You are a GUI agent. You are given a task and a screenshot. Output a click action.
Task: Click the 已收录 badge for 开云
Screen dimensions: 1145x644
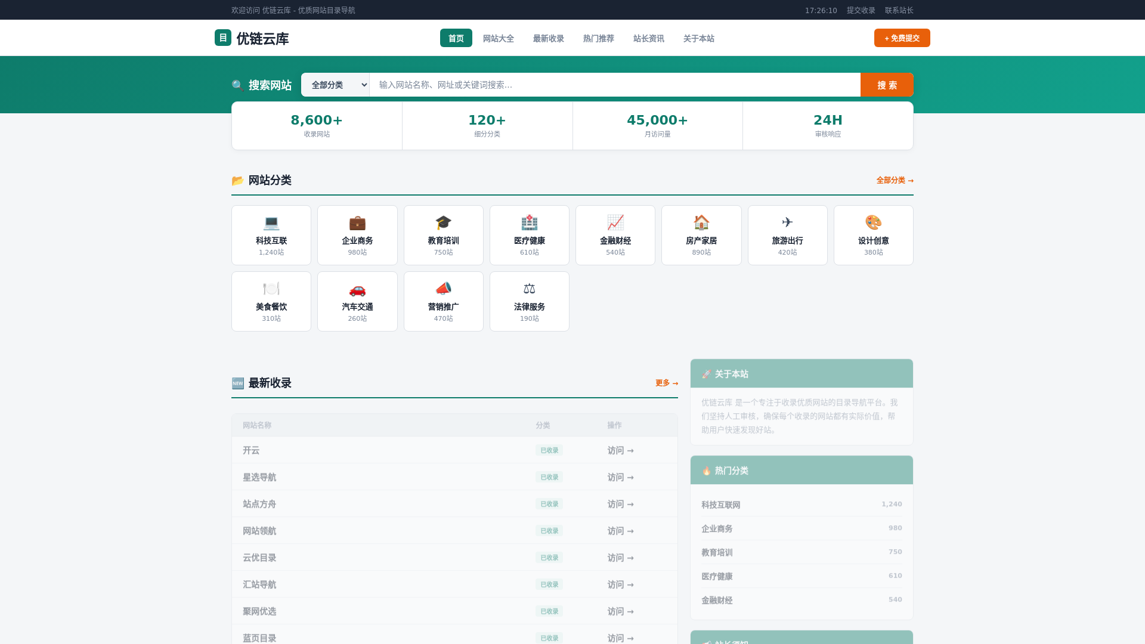click(549, 450)
